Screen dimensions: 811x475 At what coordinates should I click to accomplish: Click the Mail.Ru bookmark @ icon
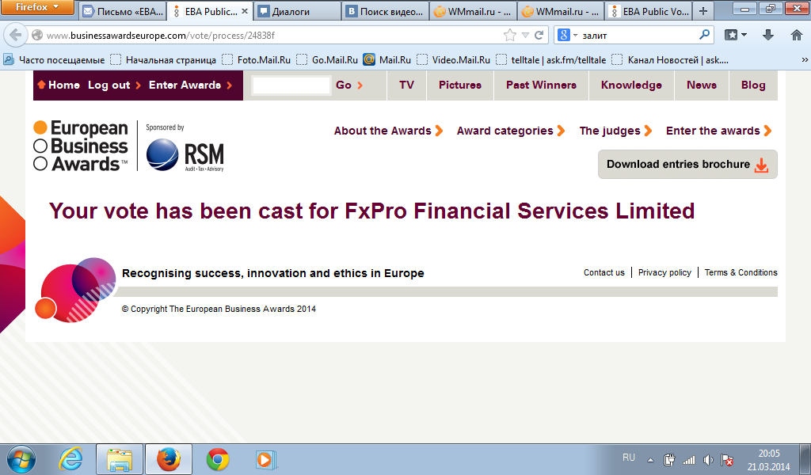coord(369,60)
